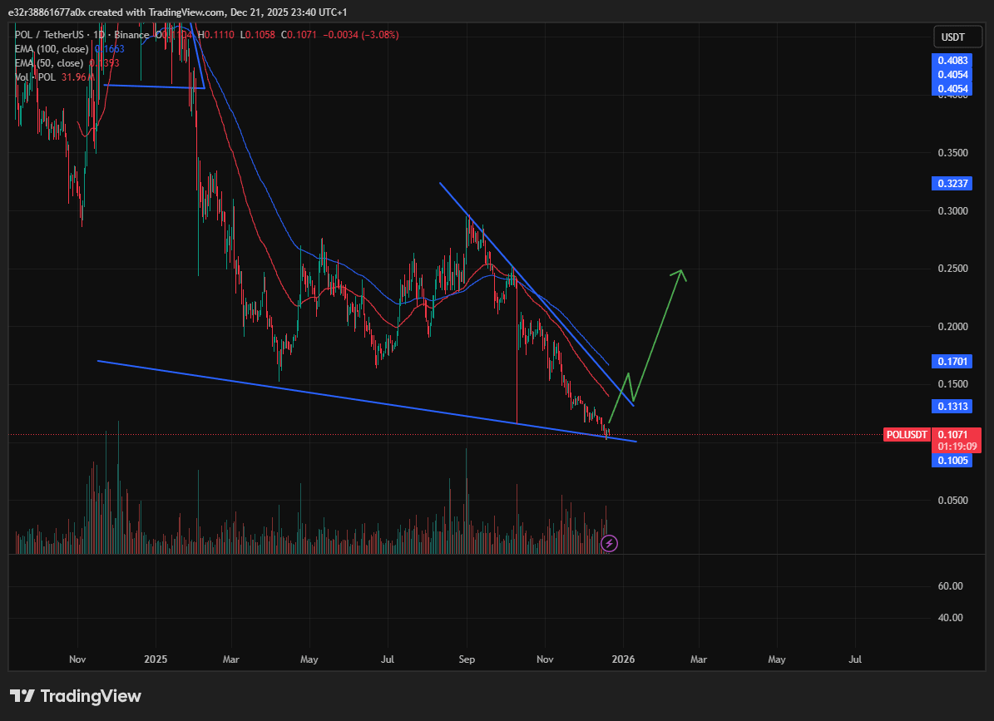Image resolution: width=994 pixels, height=721 pixels.
Task: Click the 0.1500 price axis tick
Action: 952,384
